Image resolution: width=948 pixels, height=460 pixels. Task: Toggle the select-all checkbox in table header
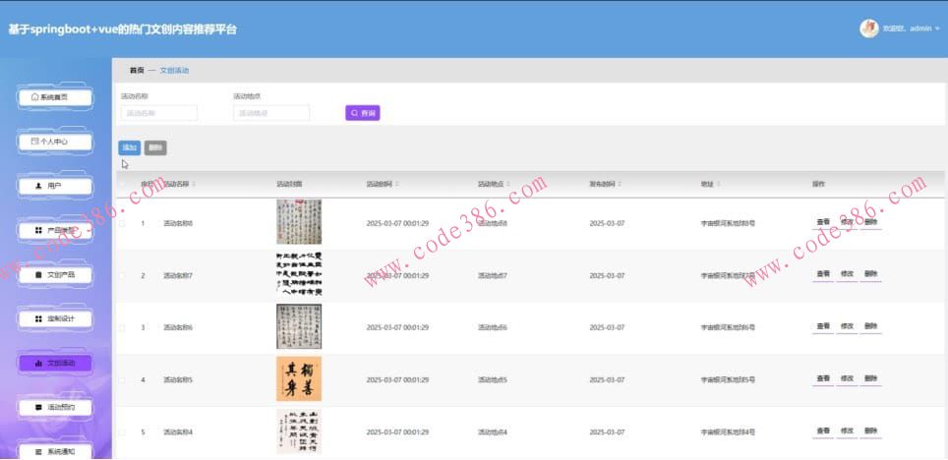(122, 184)
